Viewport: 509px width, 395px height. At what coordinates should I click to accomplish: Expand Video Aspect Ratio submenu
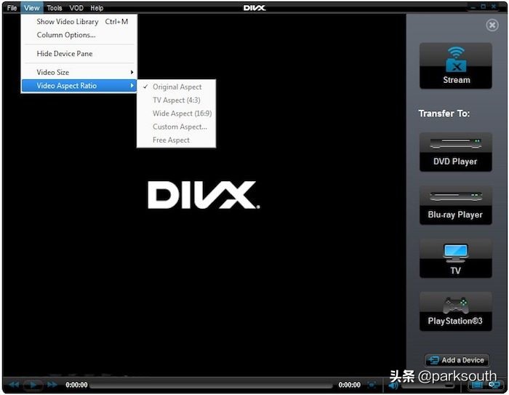[79, 86]
